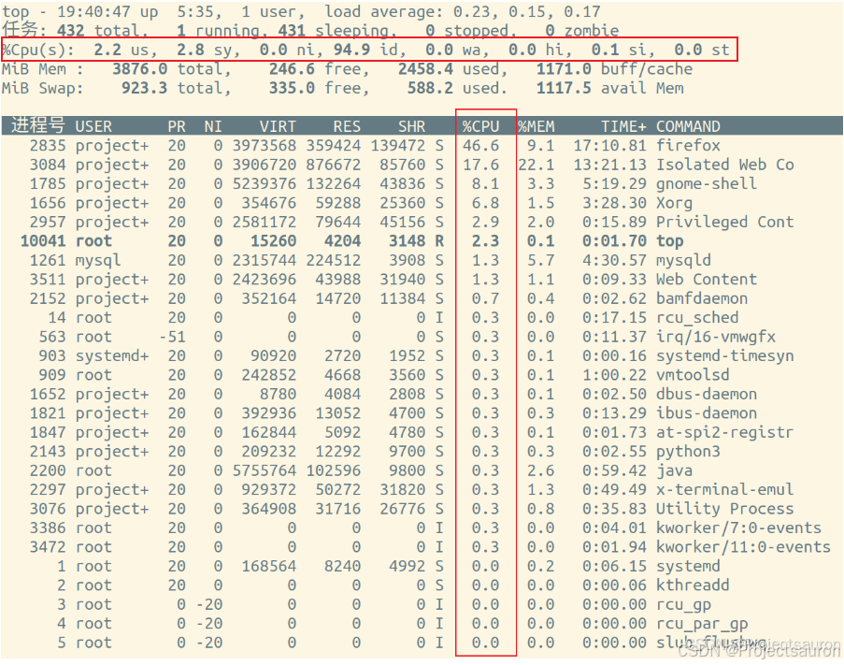Select the TIME+ column header
This screenshot has width=844, height=665.
tap(623, 126)
